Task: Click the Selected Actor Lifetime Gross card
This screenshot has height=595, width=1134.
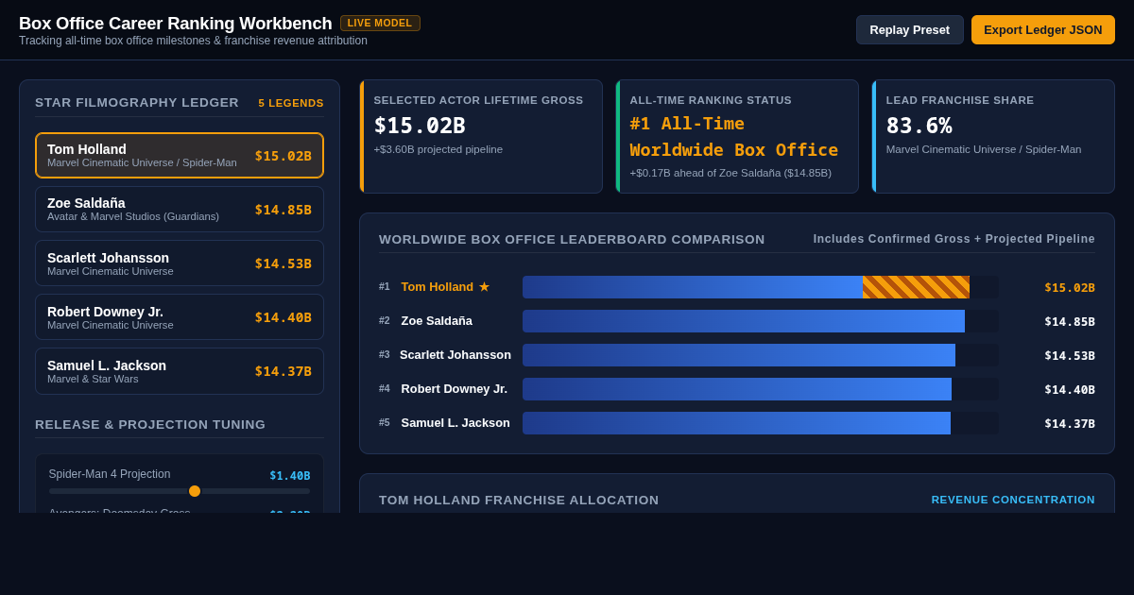Action: pos(481,136)
